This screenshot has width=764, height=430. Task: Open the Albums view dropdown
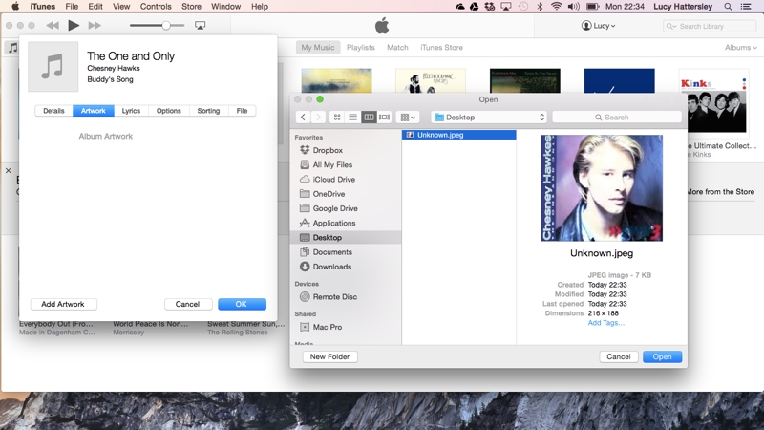pos(741,47)
